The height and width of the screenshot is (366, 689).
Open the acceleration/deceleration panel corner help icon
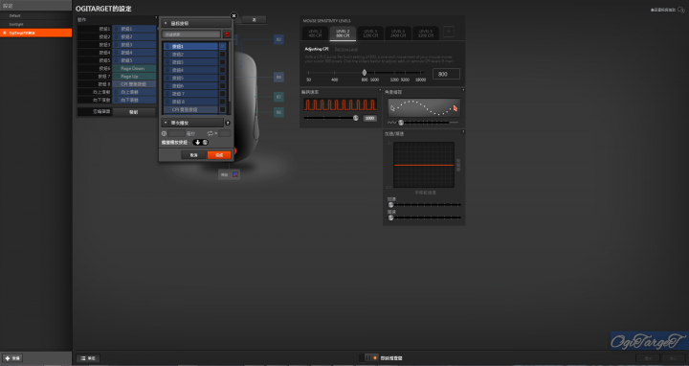[463, 131]
